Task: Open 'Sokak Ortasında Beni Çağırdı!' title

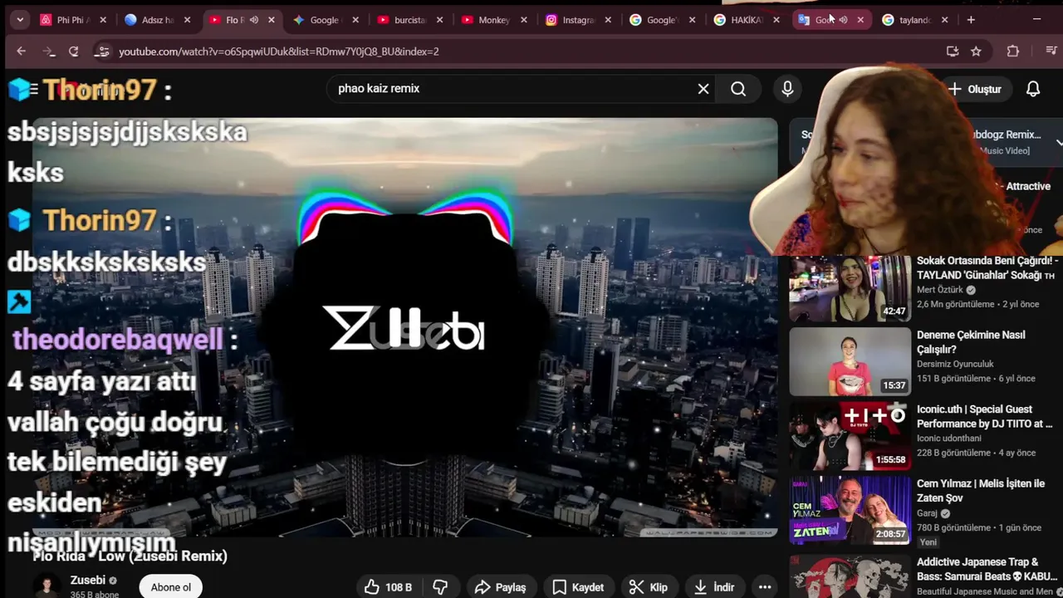Action: tap(987, 267)
